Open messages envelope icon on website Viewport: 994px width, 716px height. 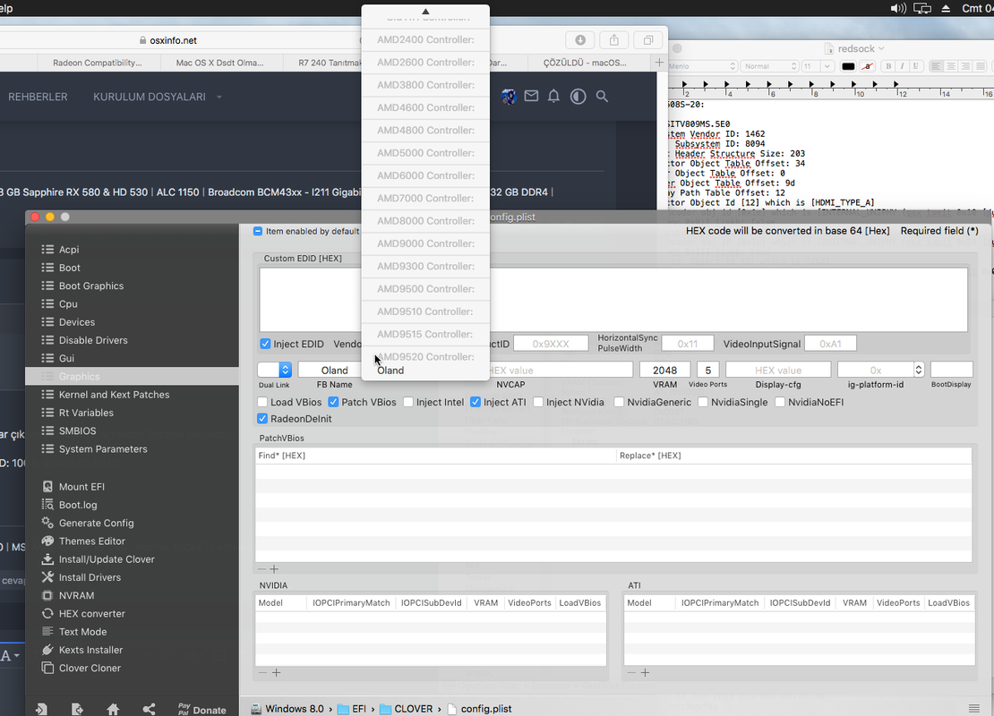pyautogui.click(x=531, y=97)
